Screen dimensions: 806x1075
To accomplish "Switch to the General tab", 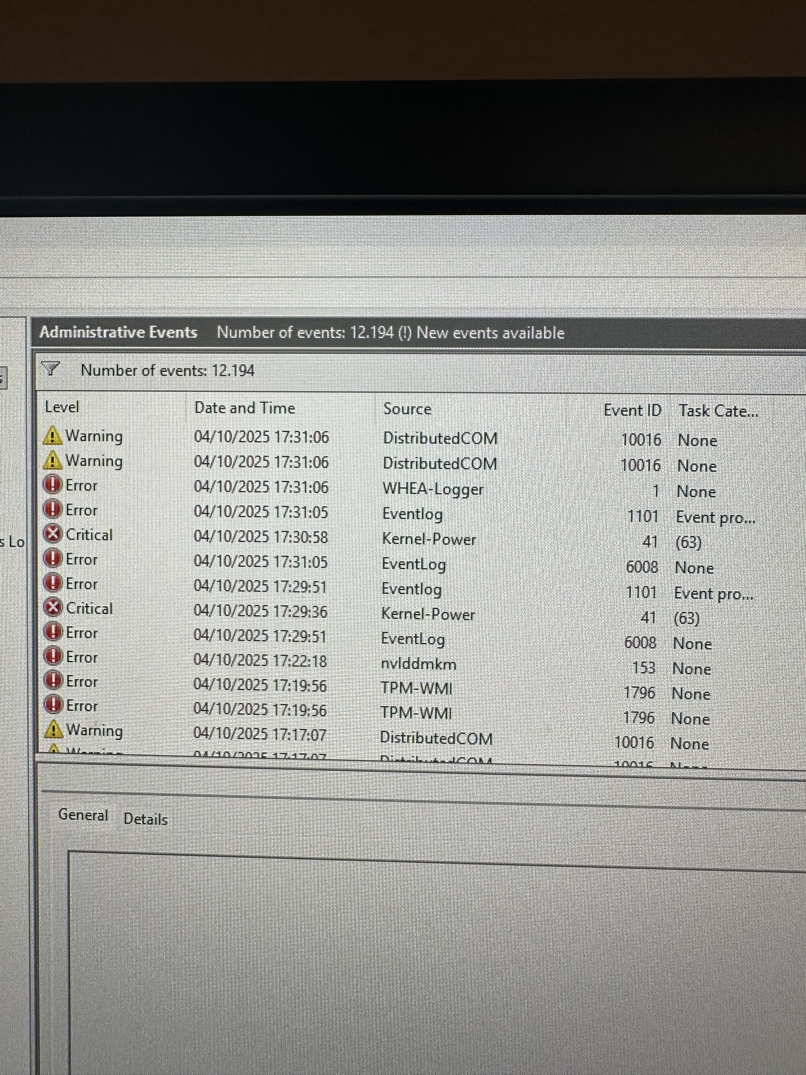I will [83, 815].
